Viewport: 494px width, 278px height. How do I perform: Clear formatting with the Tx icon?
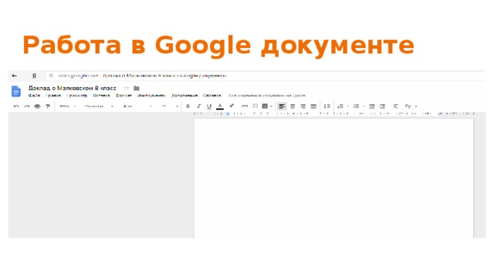395,107
